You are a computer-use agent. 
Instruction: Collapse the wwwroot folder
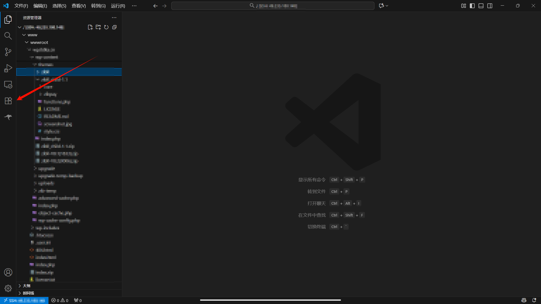[39, 43]
